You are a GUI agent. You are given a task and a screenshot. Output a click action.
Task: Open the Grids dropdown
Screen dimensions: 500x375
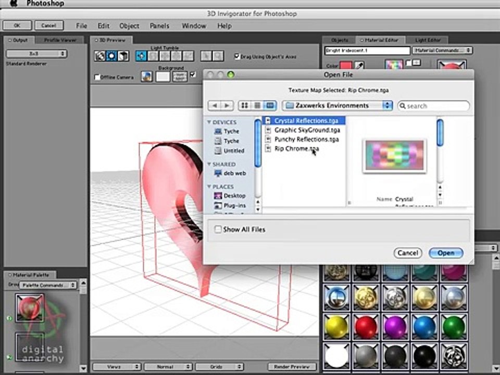(219, 367)
